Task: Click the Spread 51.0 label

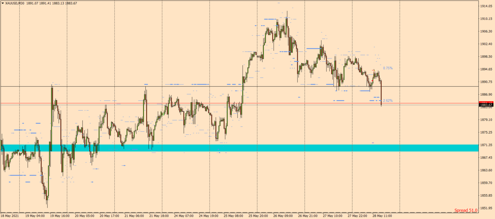Action: click(466, 211)
